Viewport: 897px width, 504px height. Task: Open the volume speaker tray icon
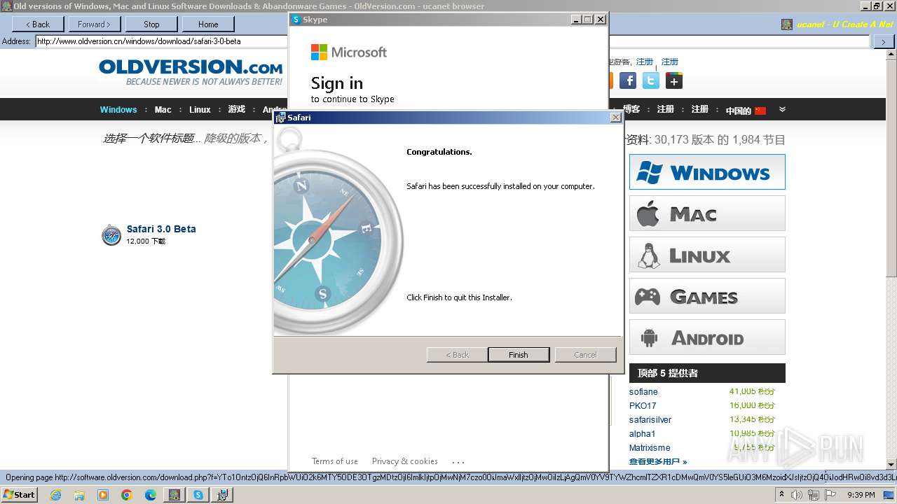pos(797,495)
